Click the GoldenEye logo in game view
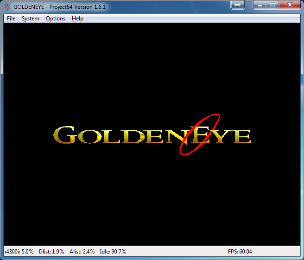Image resolution: width=304 pixels, height=260 pixels. pyautogui.click(x=152, y=134)
